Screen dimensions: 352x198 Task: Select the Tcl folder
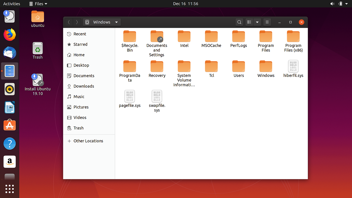[211, 69]
